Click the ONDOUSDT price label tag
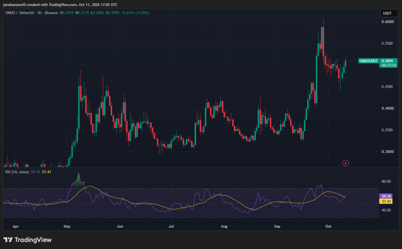Image resolution: width=402 pixels, height=249 pixels. click(x=368, y=61)
